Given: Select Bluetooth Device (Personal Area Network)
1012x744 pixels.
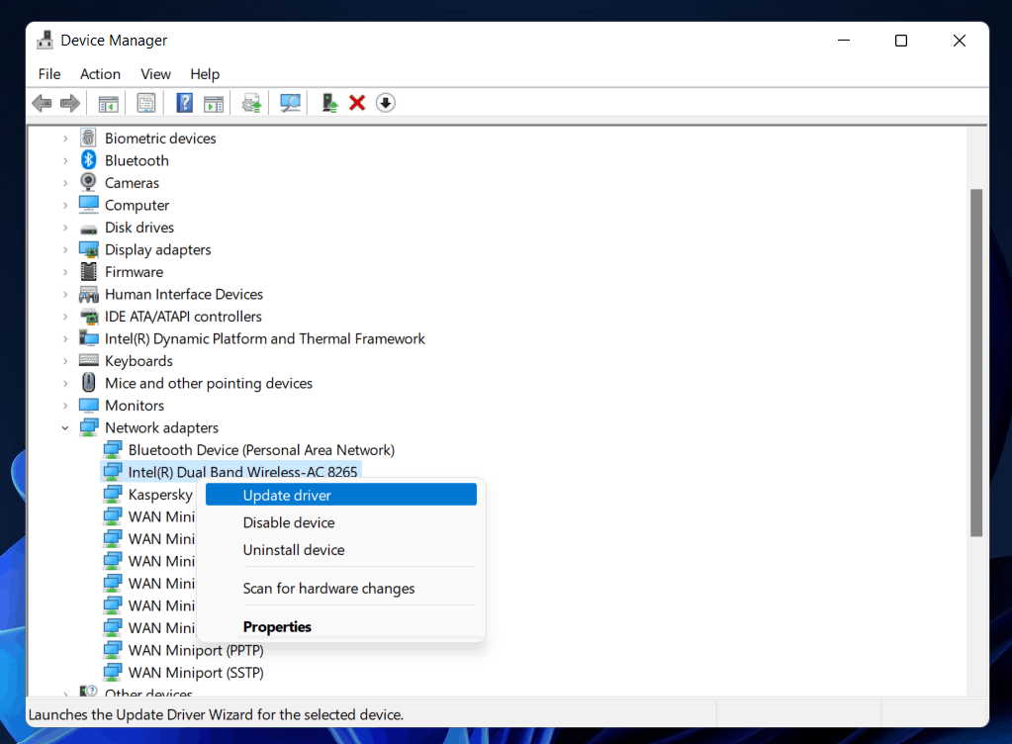Looking at the screenshot, I should click(261, 450).
